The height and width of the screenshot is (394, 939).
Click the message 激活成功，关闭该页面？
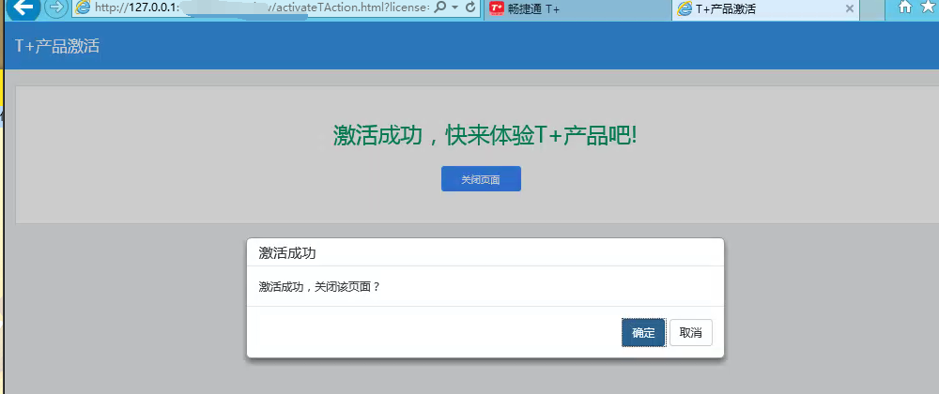pyautogui.click(x=319, y=286)
